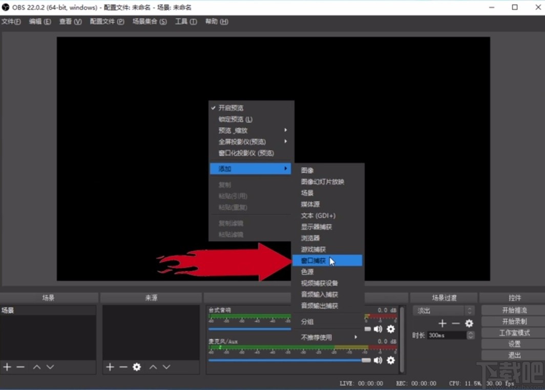Viewport: 545px width, 390px height.
Task: Choose 游戏捕获 source type
Action: pyautogui.click(x=328, y=250)
